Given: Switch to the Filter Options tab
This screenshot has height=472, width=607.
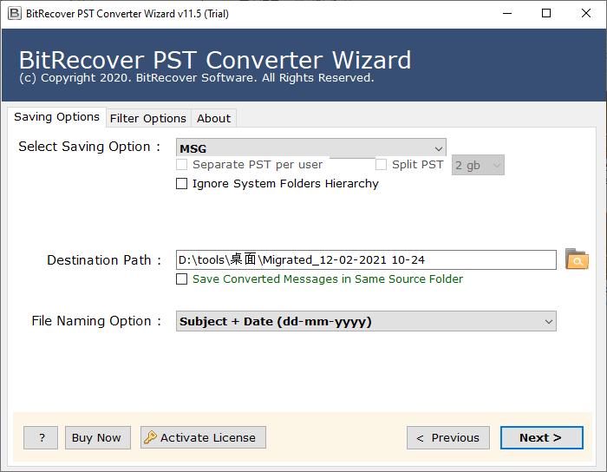Looking at the screenshot, I should (x=148, y=119).
